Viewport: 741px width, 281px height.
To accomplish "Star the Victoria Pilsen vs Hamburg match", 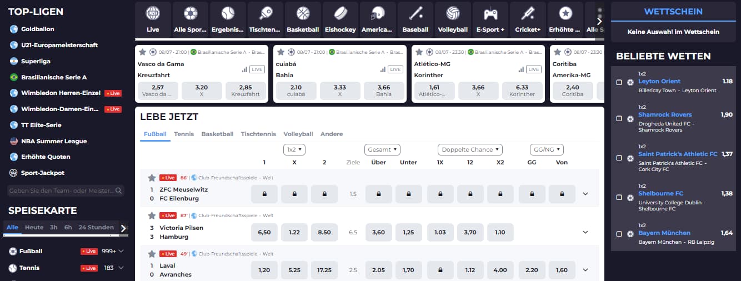I will pos(152,215).
